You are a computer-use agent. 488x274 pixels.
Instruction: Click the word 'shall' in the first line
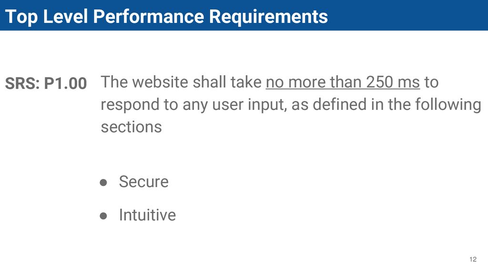click(x=209, y=82)
